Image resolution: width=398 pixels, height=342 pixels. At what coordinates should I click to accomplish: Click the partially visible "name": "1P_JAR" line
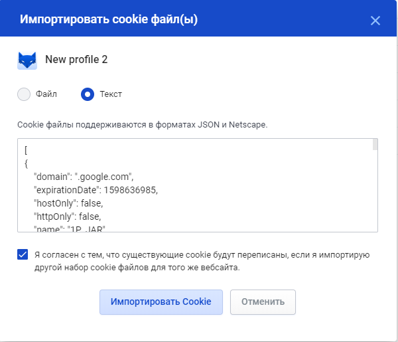[x=70, y=228]
